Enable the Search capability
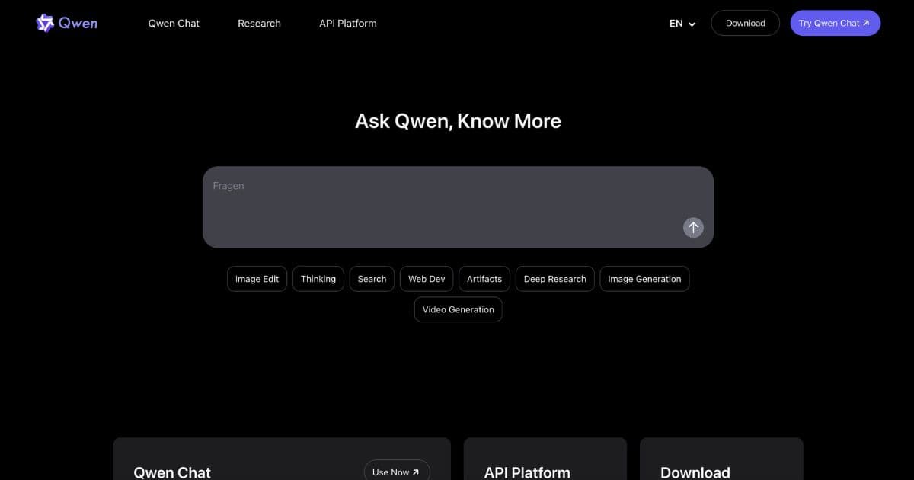This screenshot has width=914, height=480. [371, 279]
